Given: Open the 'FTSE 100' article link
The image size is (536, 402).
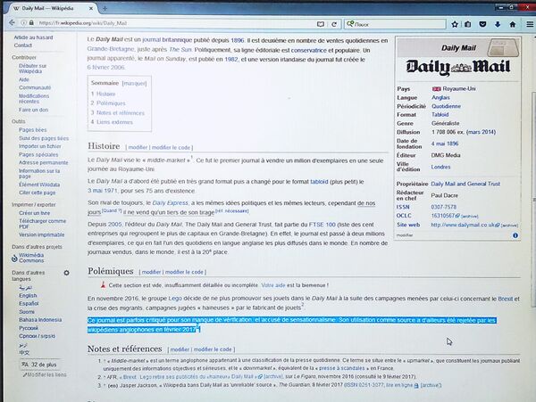Looking at the screenshot, I should (x=322, y=225).
